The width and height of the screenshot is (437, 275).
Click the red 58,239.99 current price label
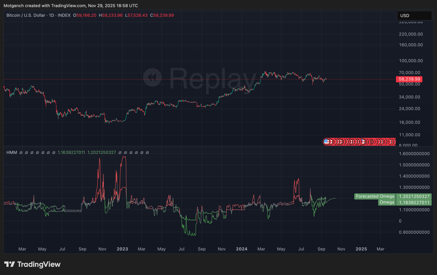click(409, 79)
